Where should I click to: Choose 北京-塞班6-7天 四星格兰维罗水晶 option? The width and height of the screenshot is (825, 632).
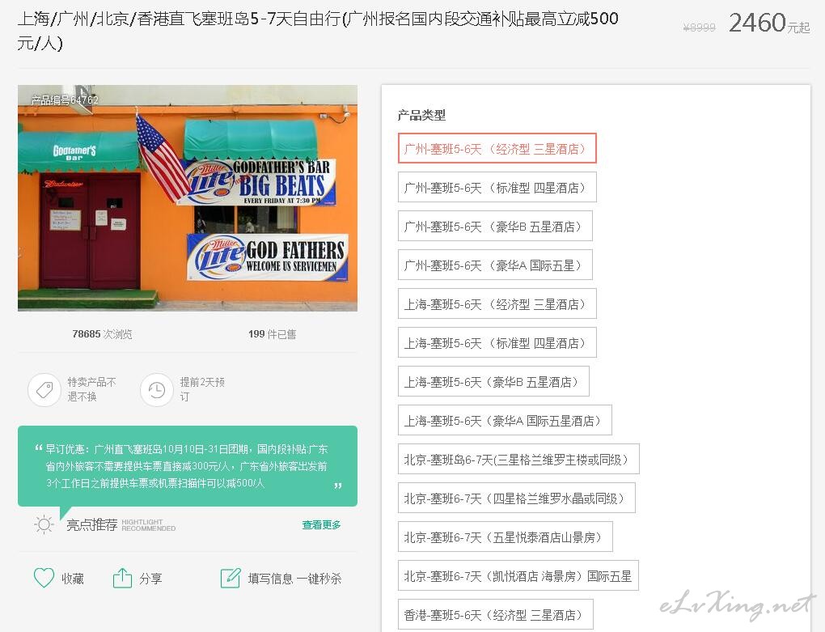517,498
